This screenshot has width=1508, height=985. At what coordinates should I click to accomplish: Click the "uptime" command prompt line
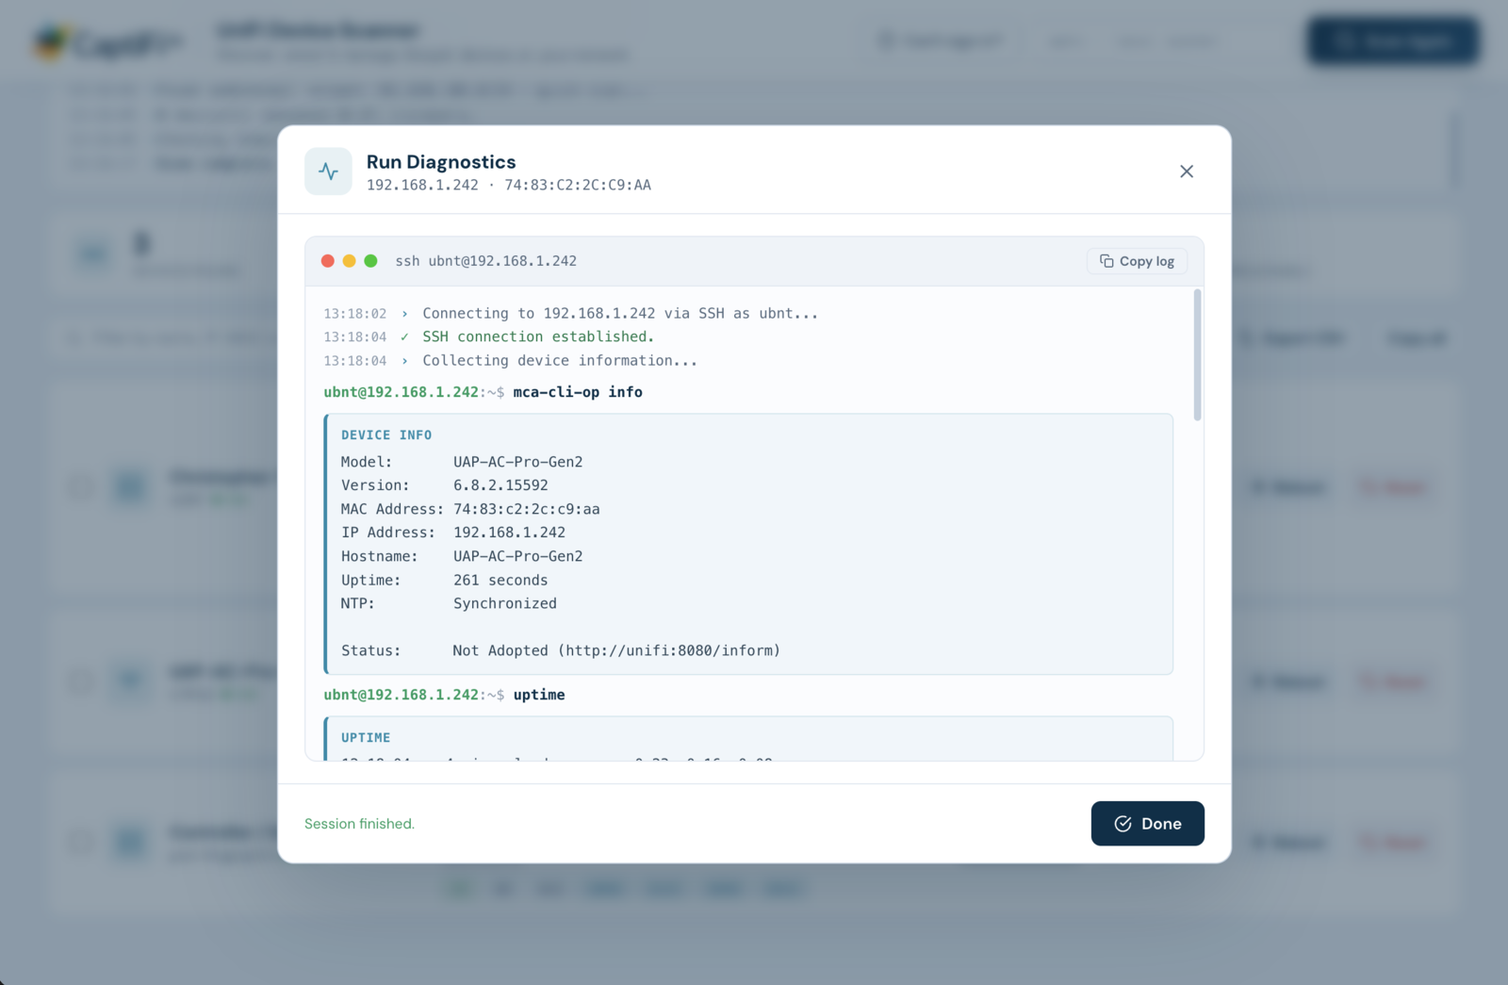(x=445, y=695)
